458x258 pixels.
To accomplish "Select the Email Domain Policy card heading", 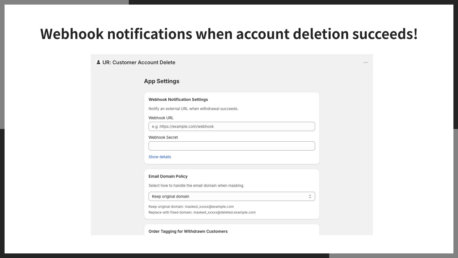I will coord(168,176).
